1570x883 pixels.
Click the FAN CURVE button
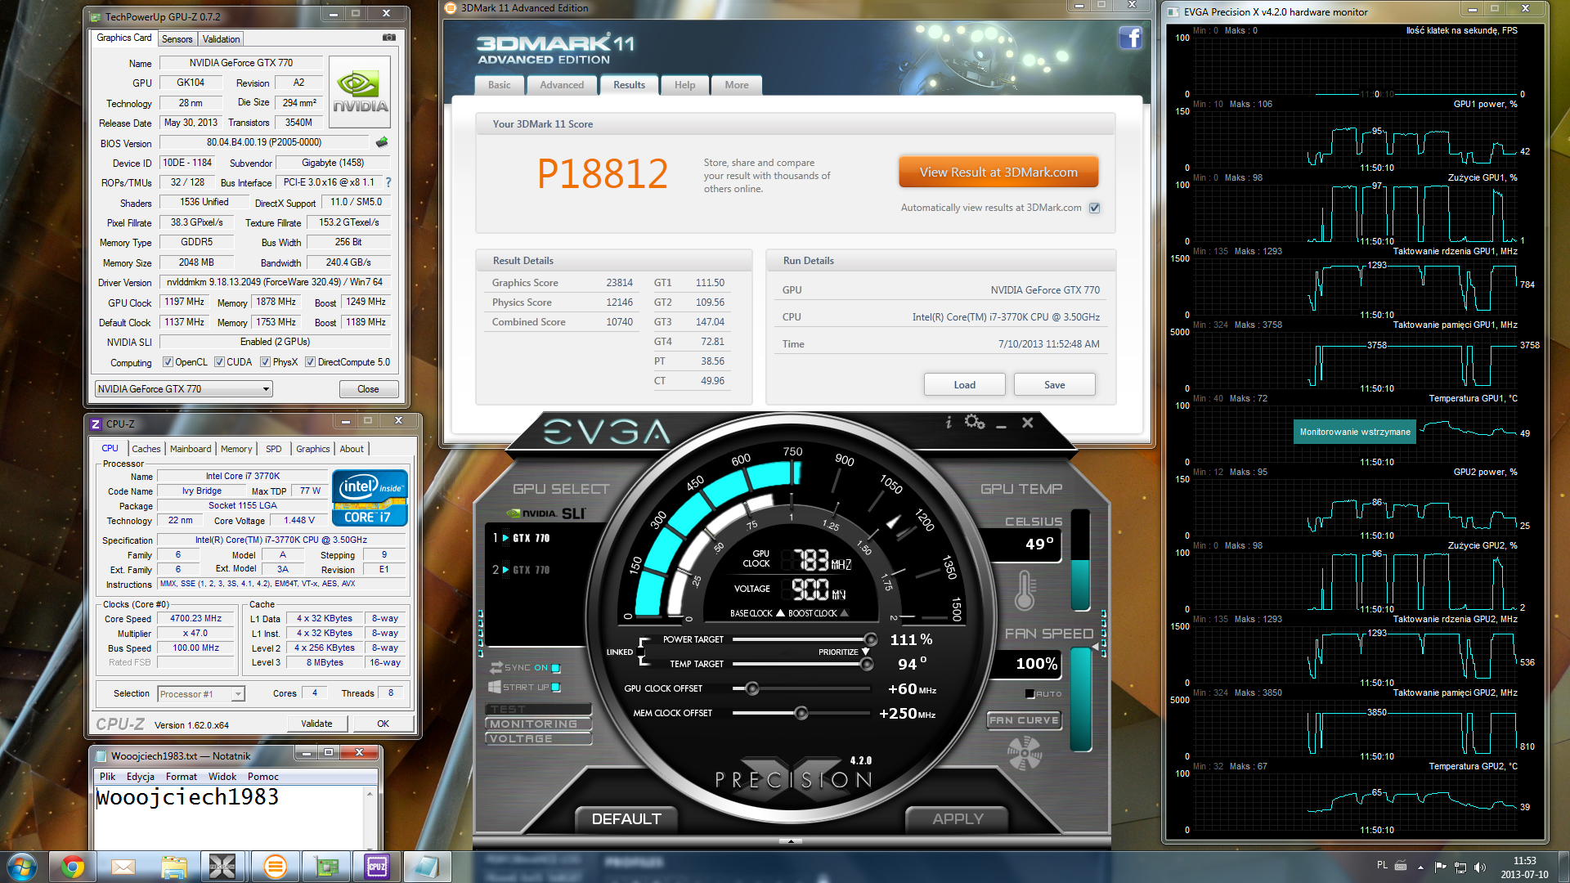pyautogui.click(x=1024, y=720)
